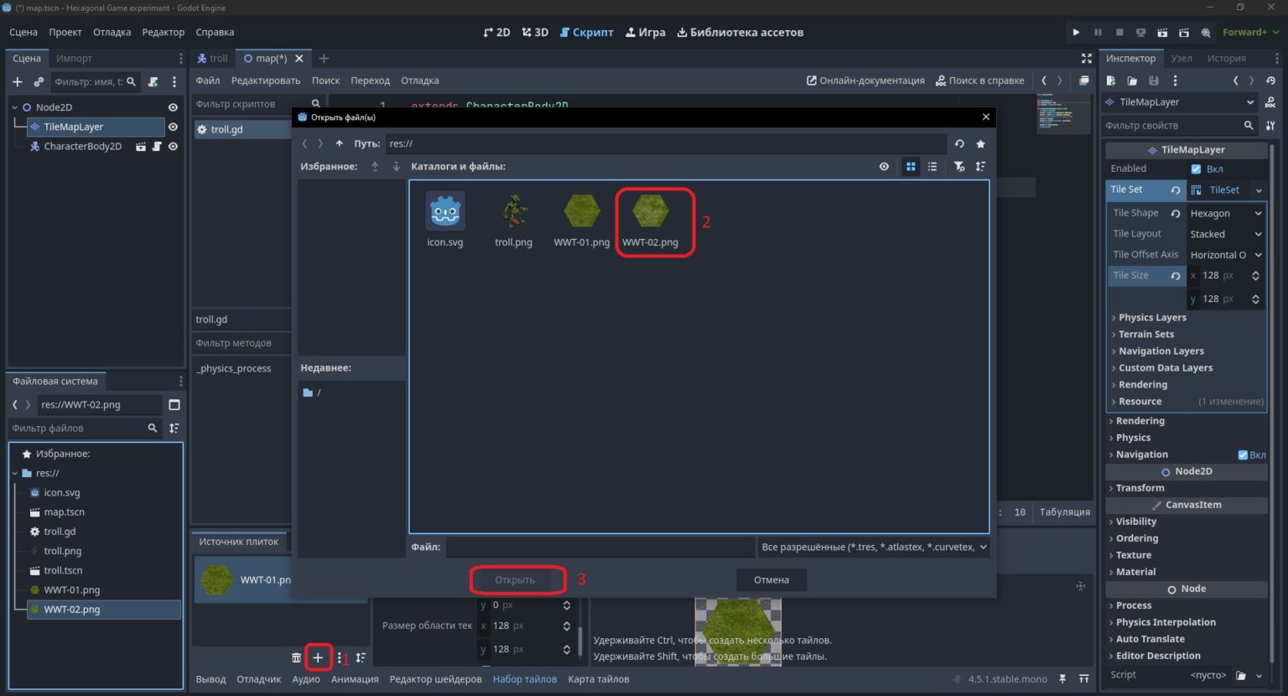Image resolution: width=1288 pixels, height=696 pixels.
Task: Expand the Custom Data Layers section
Action: click(1166, 368)
